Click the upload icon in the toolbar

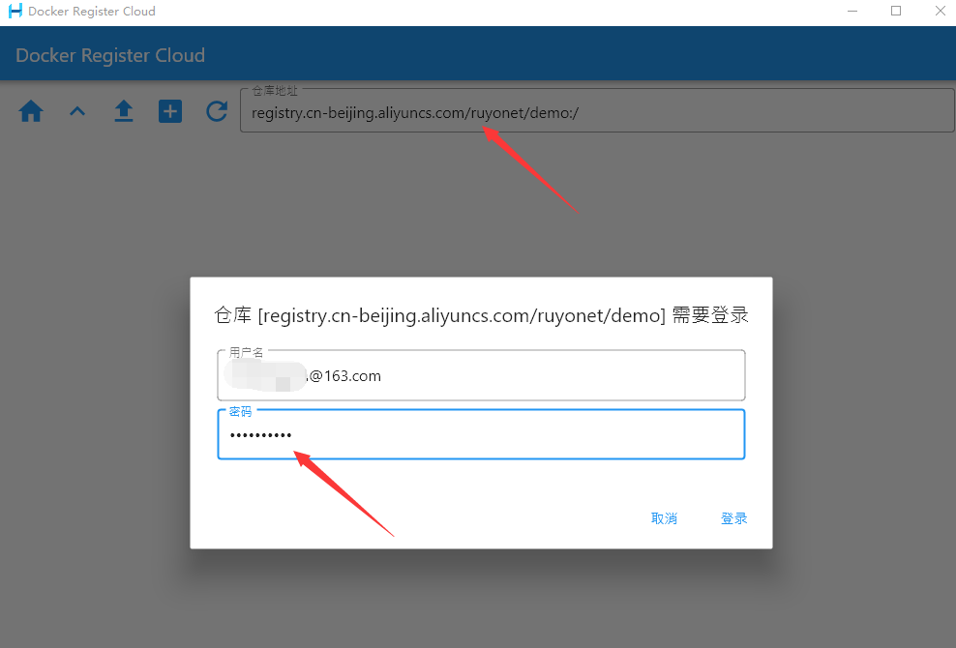point(124,111)
